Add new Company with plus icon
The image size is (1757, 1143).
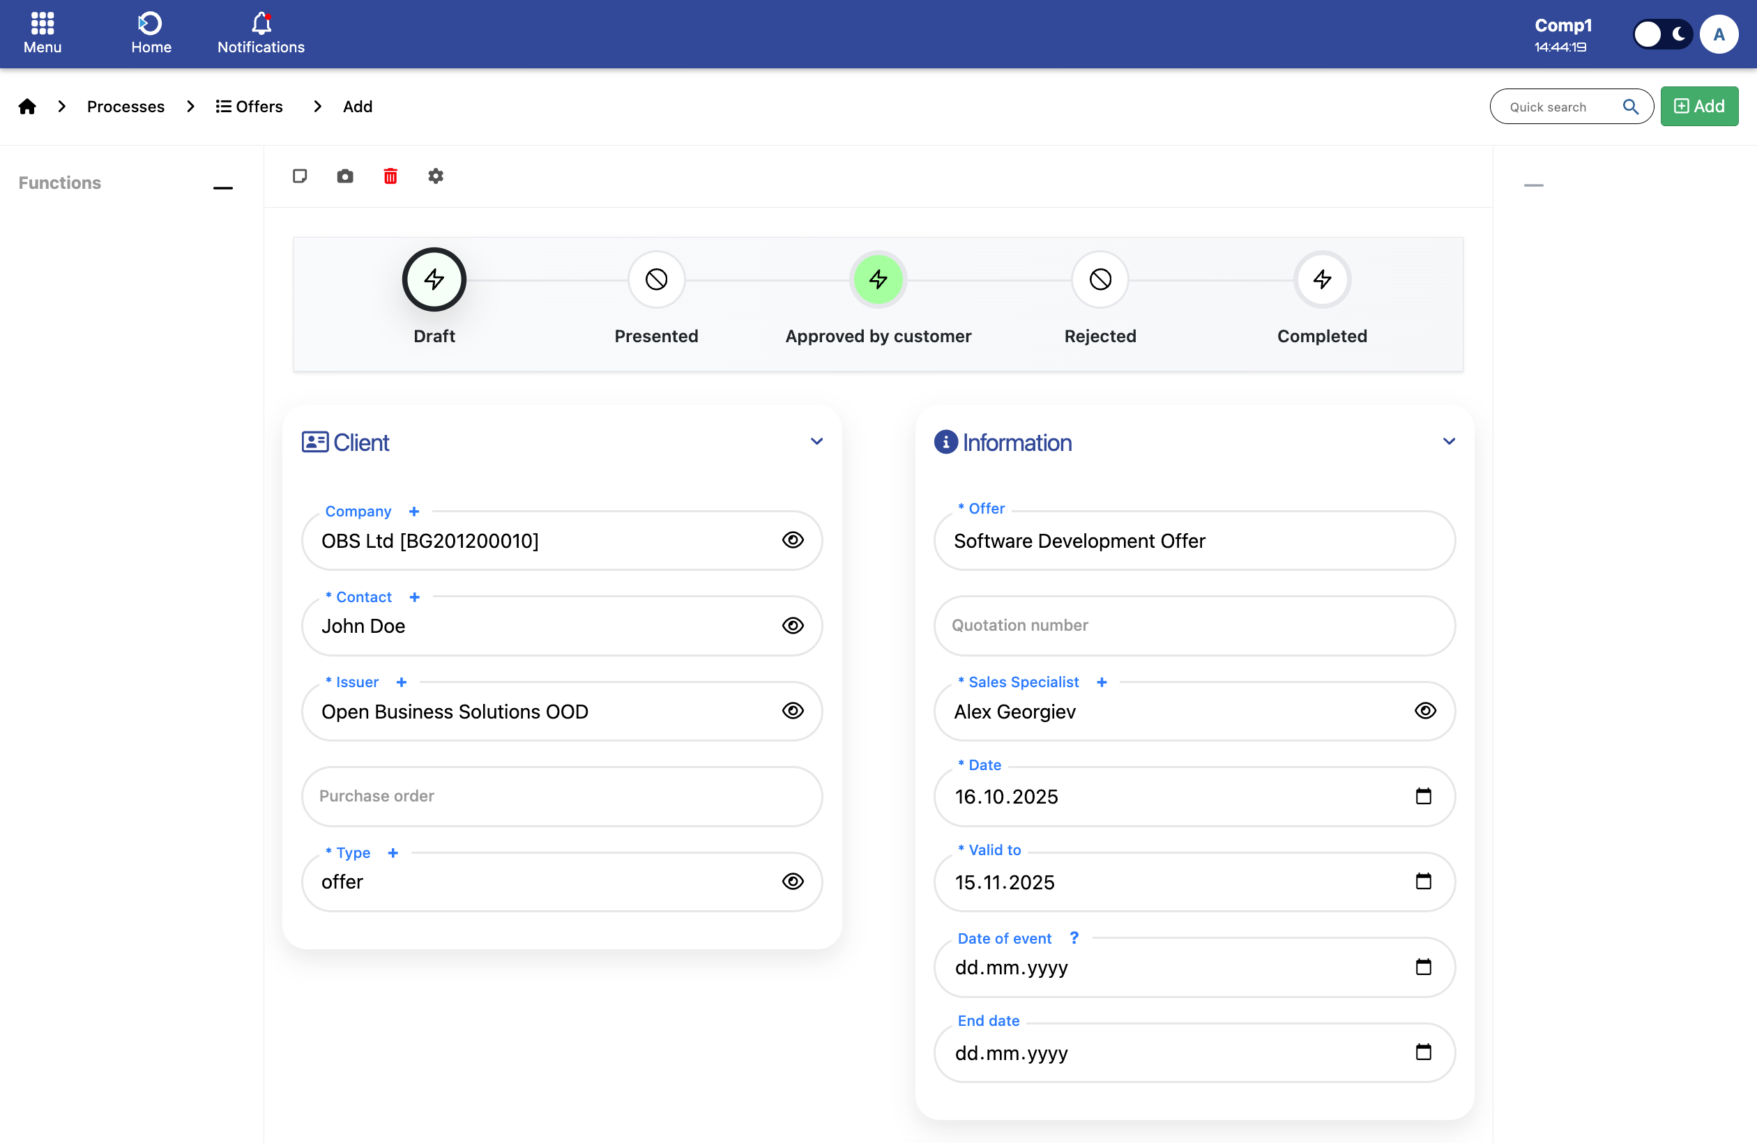click(414, 512)
